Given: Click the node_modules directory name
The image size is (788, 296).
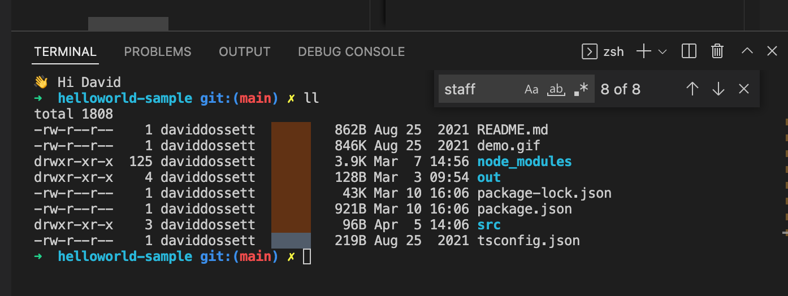Looking at the screenshot, I should (525, 162).
